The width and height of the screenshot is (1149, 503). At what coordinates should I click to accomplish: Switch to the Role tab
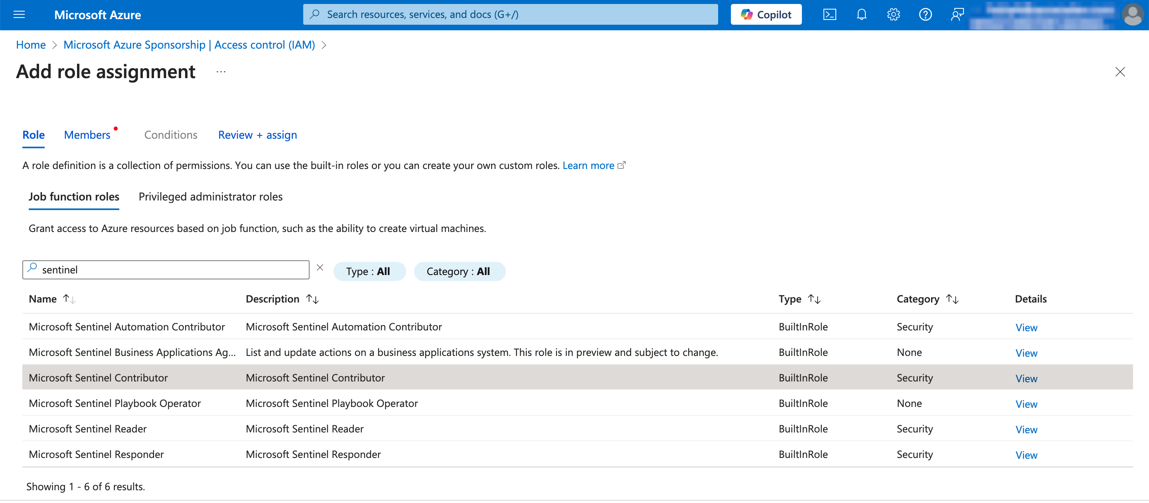click(34, 135)
